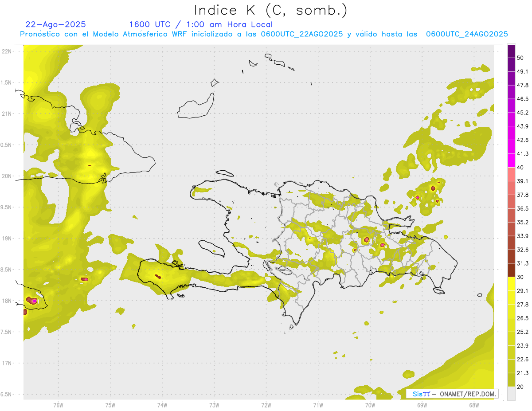This screenshot has height=411, width=532.
Task: Click the "72W" longitude label
Action: [x=266, y=404]
